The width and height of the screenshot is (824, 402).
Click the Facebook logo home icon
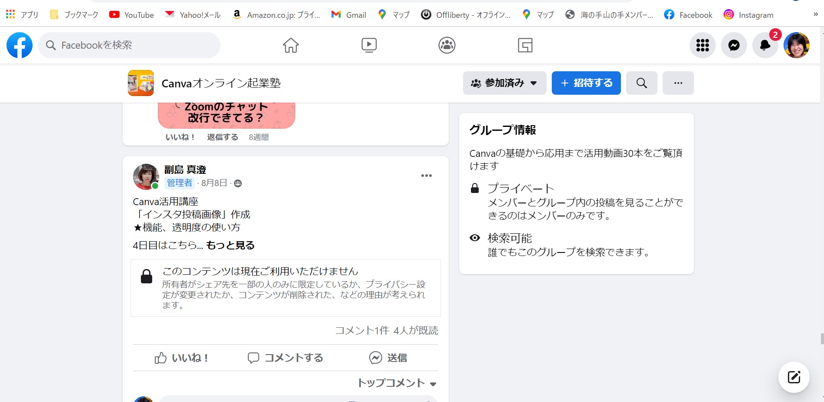[20, 45]
